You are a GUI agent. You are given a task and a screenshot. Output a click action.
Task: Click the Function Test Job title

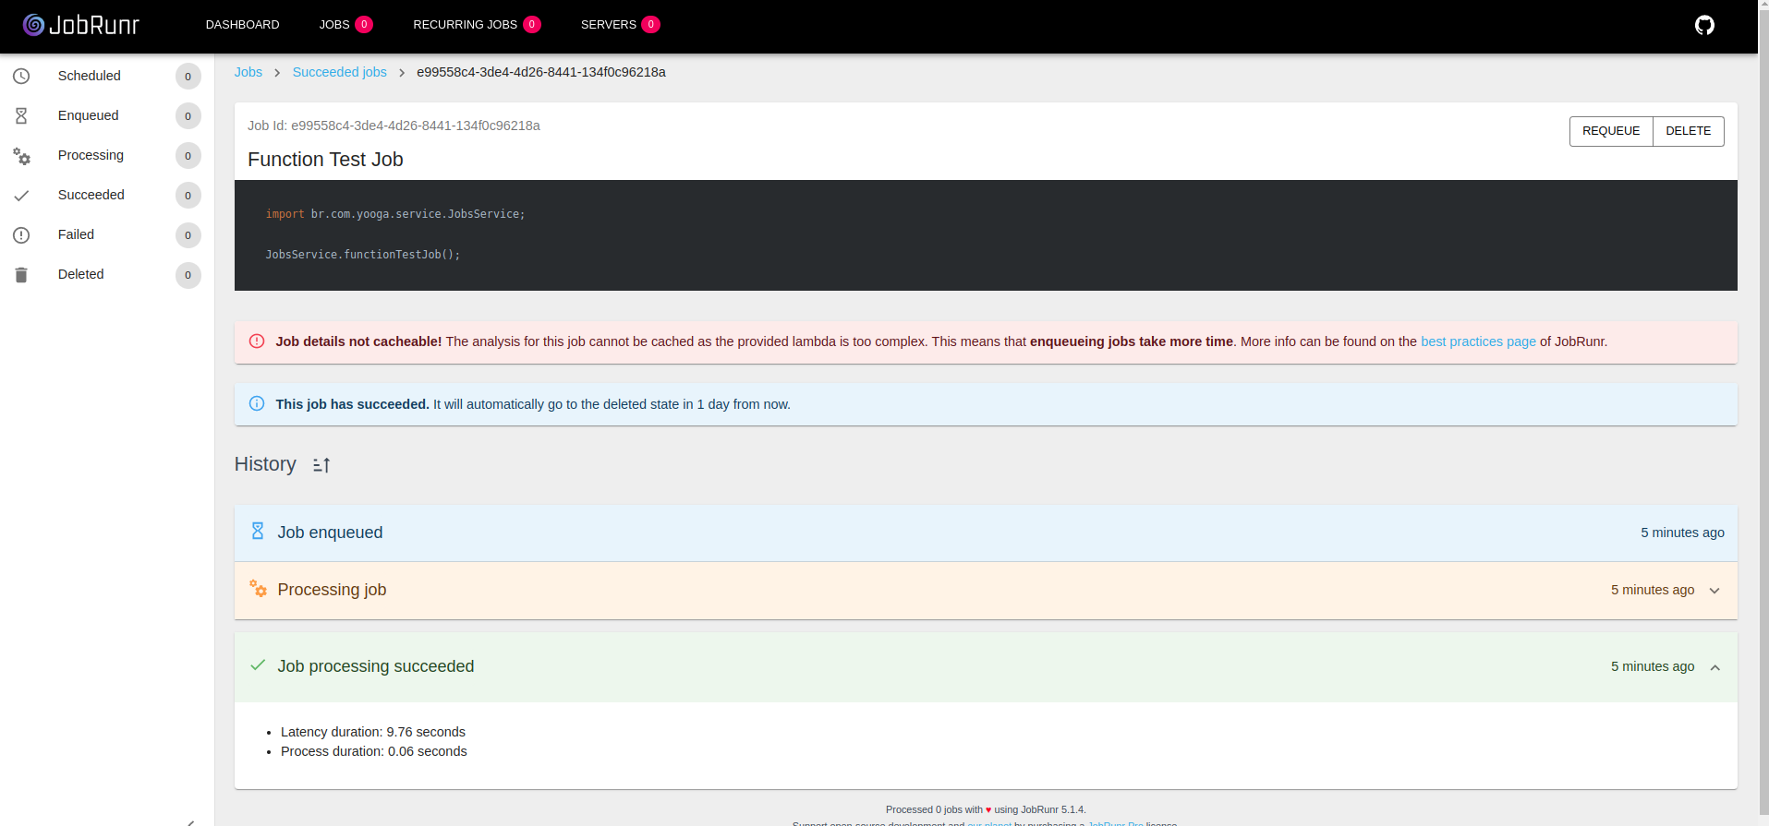tap(325, 160)
